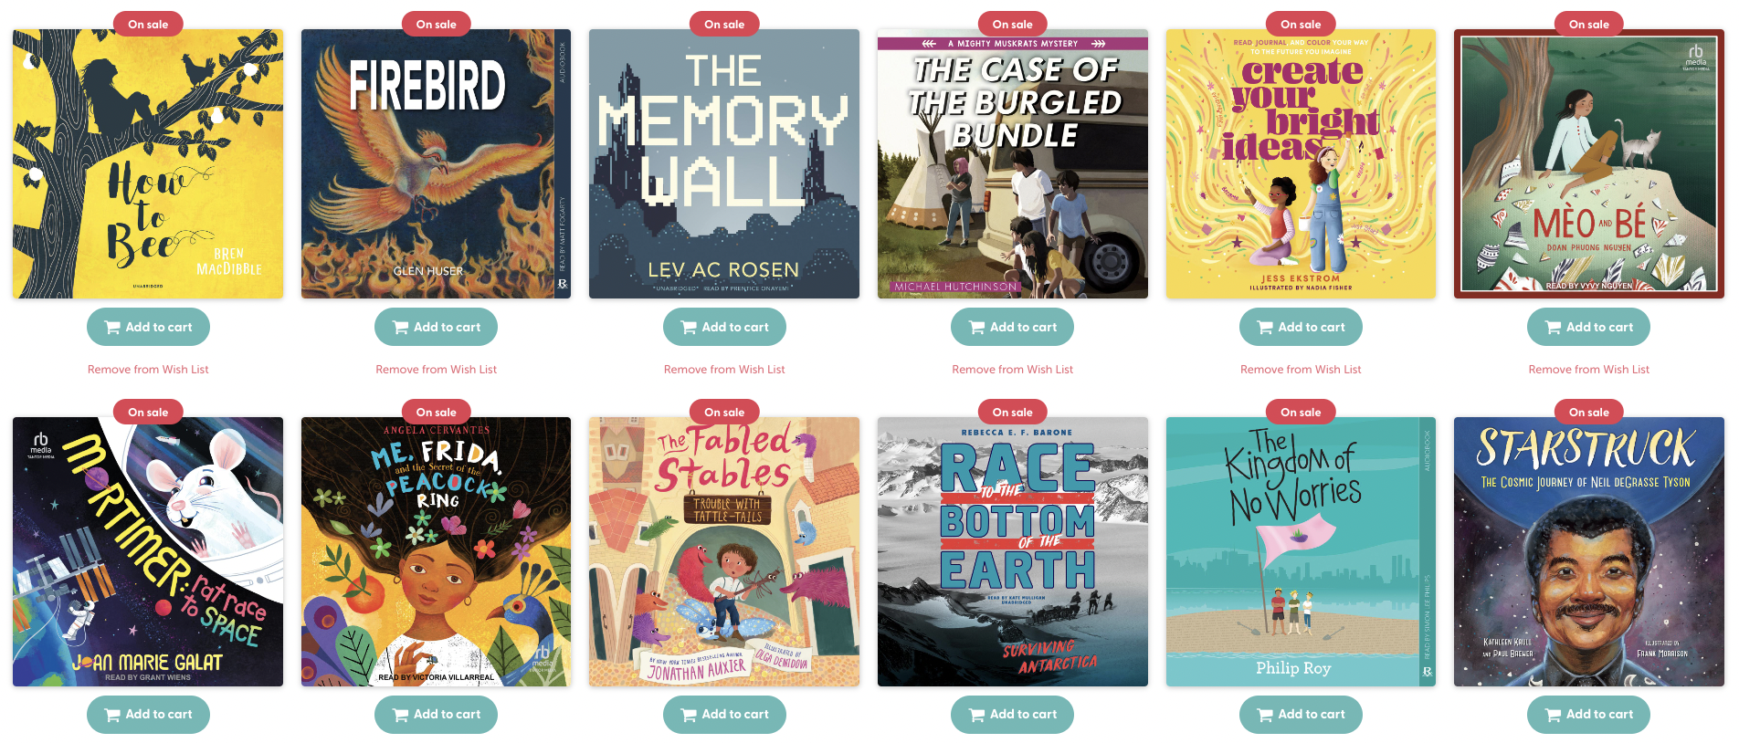Add Firebird audiobook to cart
Viewport: 1739px width, 743px height.
click(436, 327)
